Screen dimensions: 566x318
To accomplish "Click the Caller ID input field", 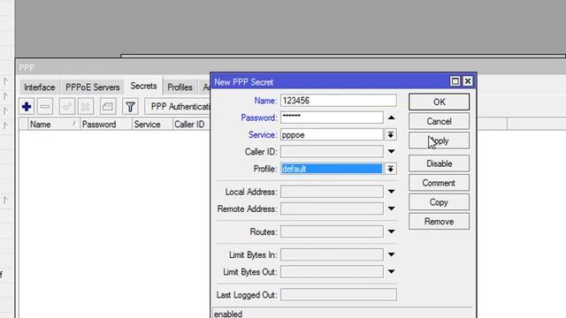I will coord(332,152).
